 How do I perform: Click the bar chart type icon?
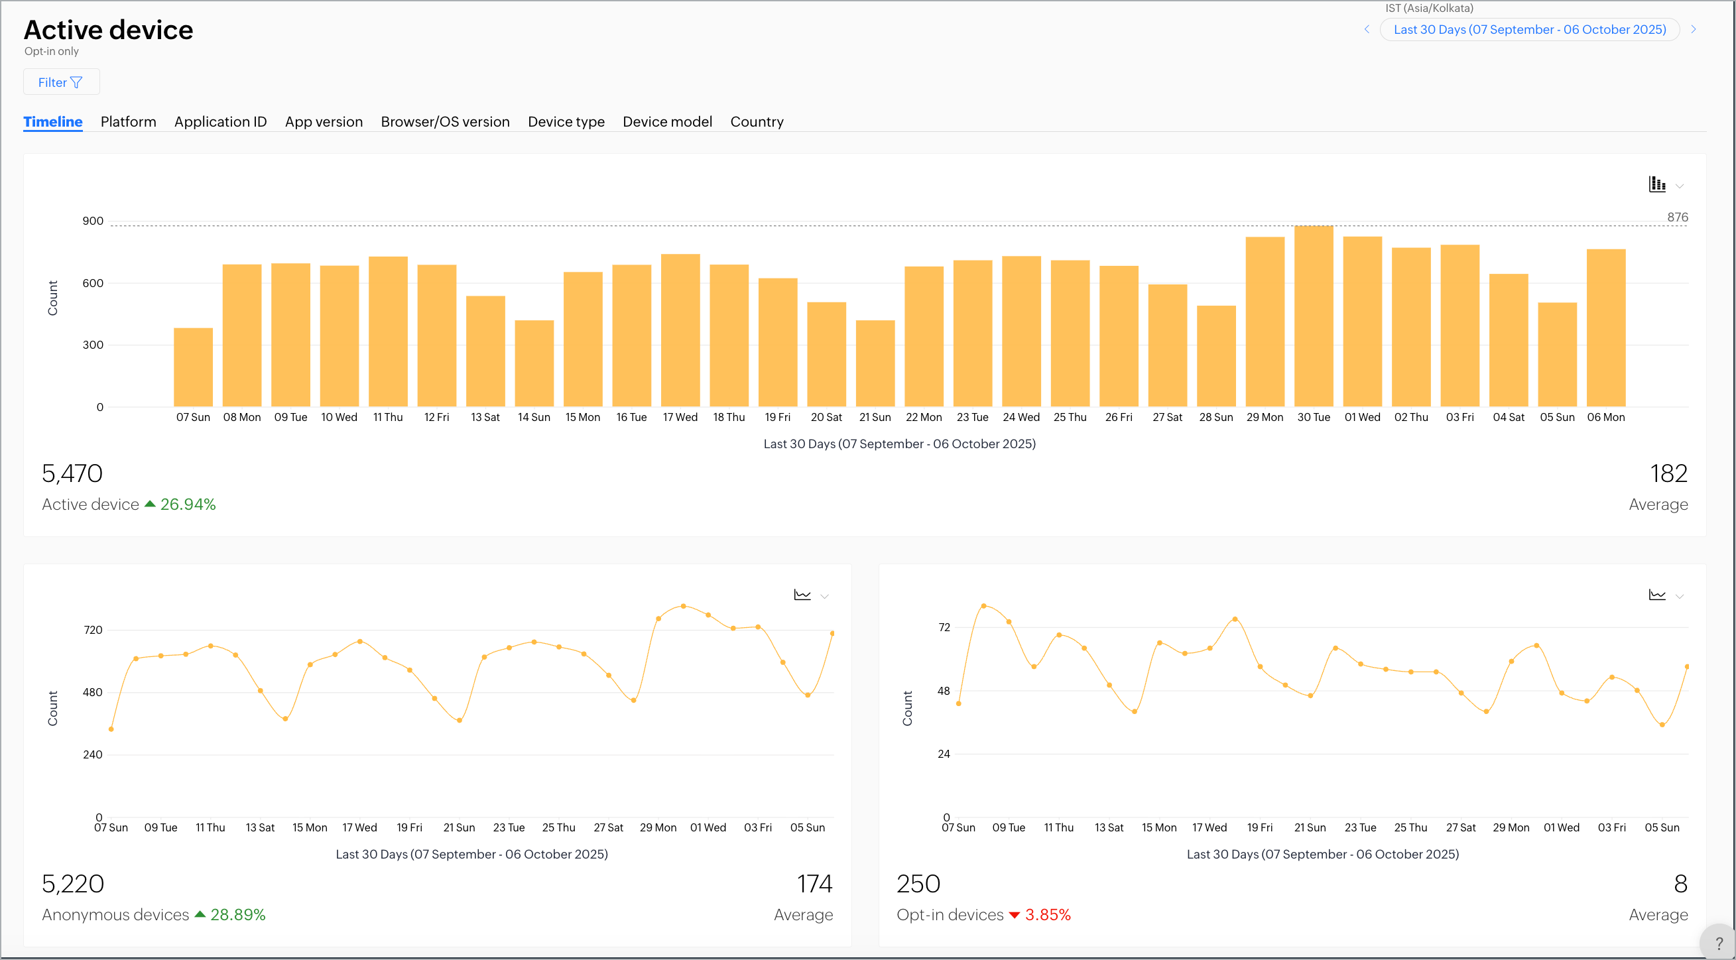[x=1656, y=184]
